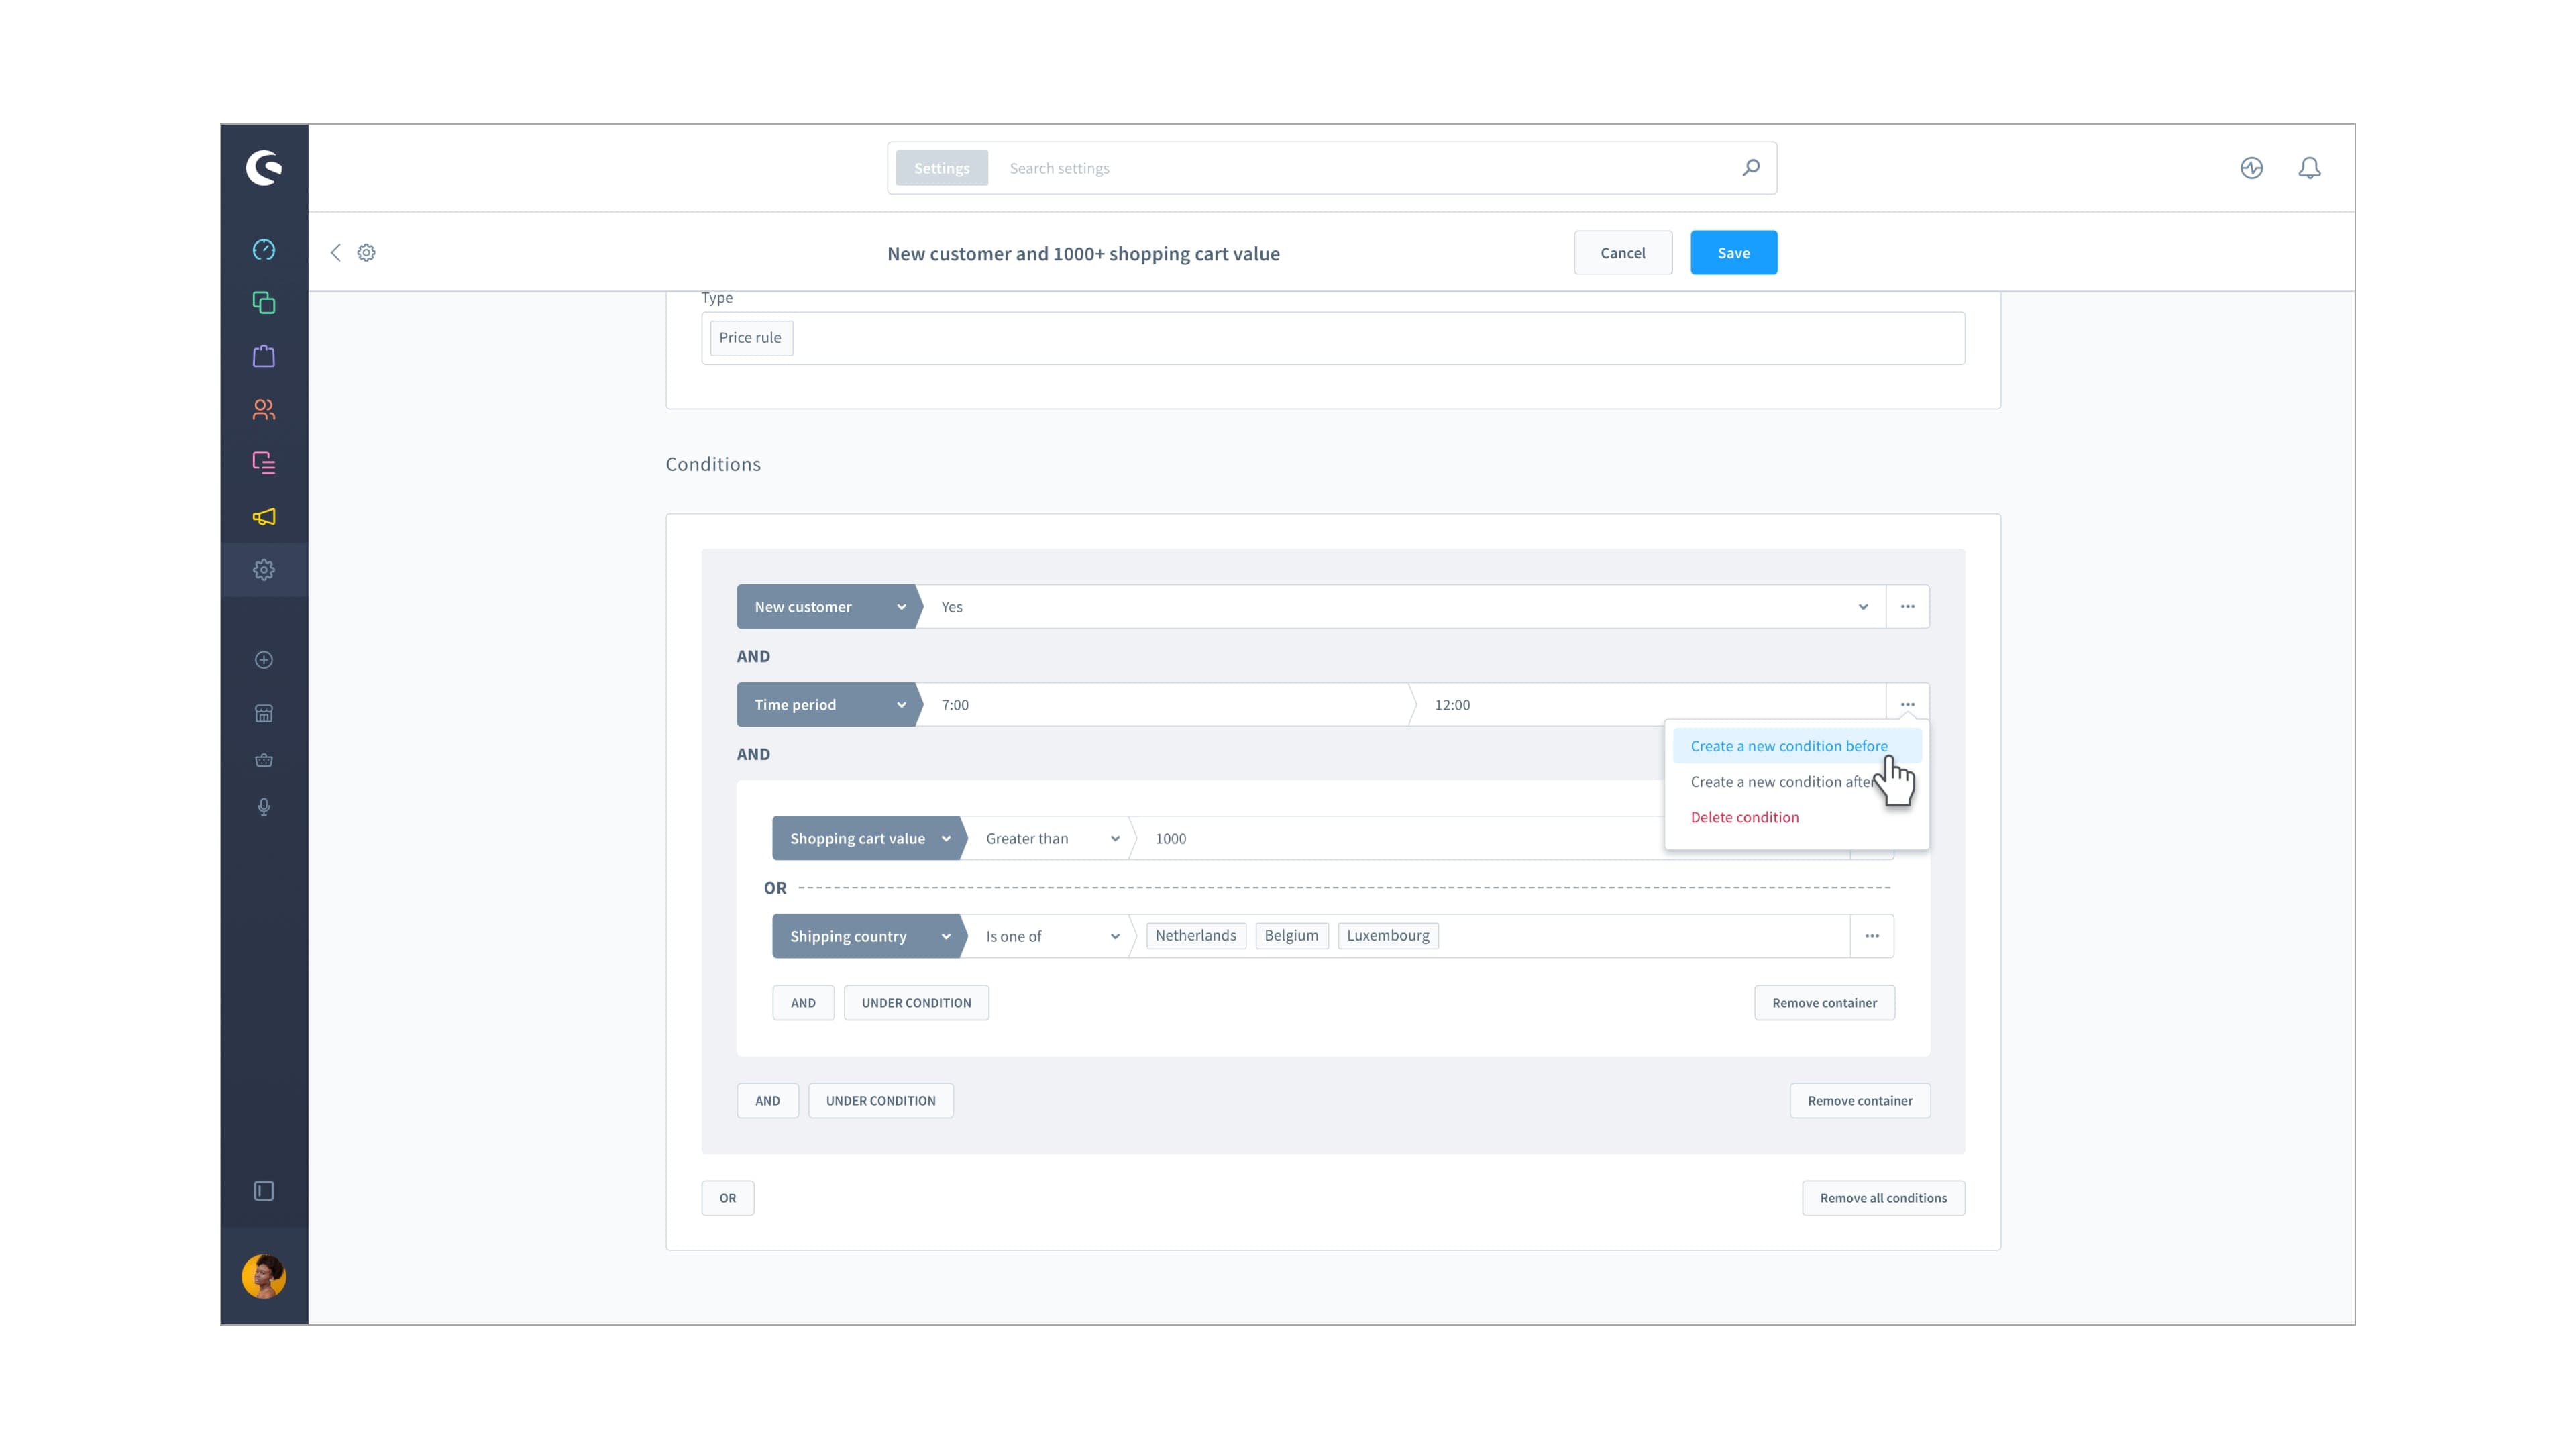Click the back arrow next to the title
This screenshot has width=2576, height=1449.
(336, 253)
